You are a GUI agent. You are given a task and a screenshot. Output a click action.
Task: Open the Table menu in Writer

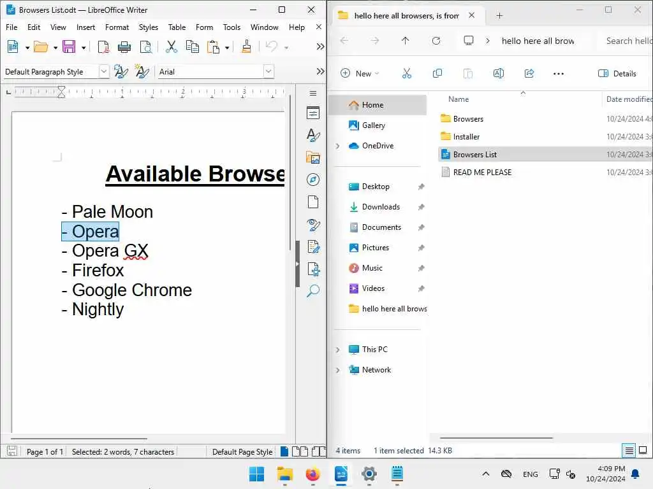click(x=177, y=27)
